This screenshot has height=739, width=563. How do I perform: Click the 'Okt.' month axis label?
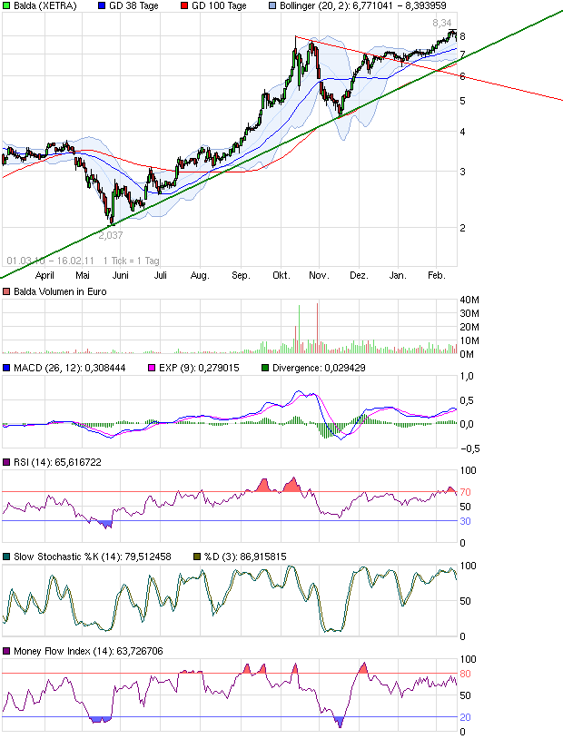281,275
